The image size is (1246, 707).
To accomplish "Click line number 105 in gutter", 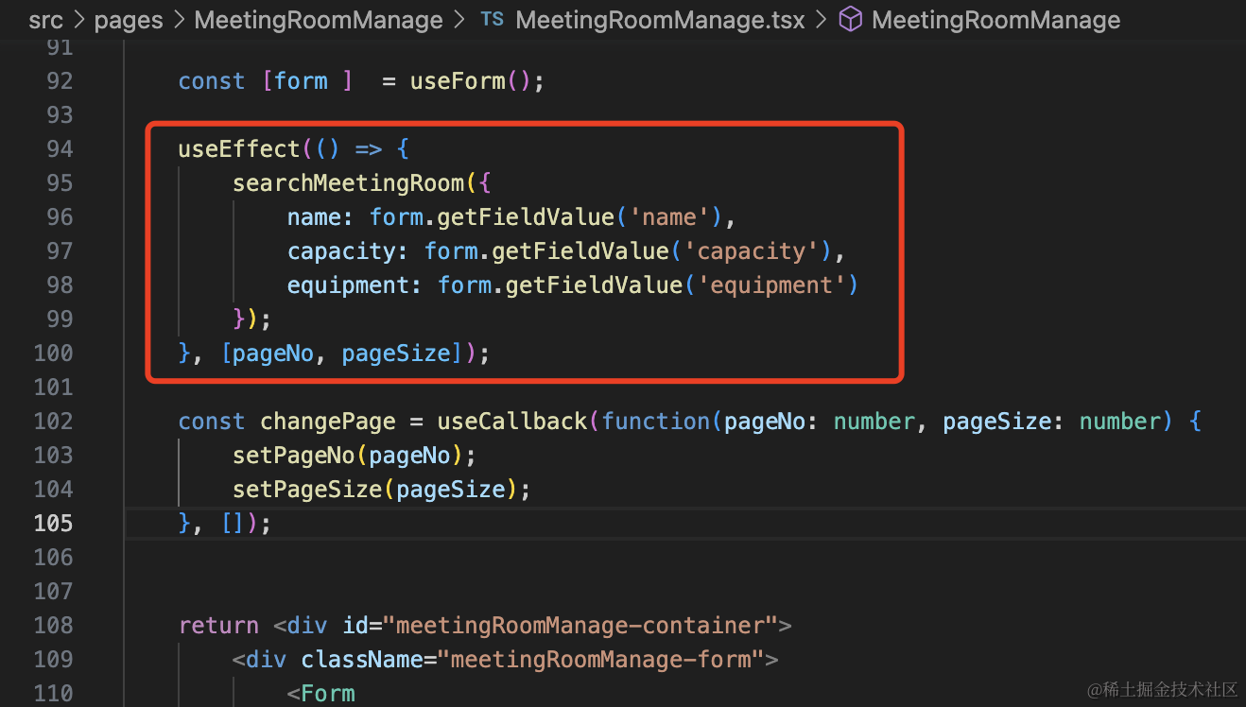I will coord(52,523).
